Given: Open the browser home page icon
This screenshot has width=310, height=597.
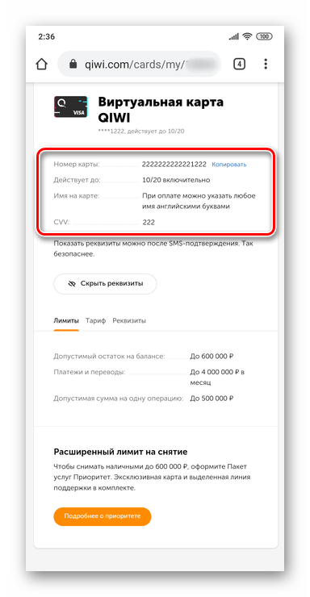Looking at the screenshot, I should (41, 64).
